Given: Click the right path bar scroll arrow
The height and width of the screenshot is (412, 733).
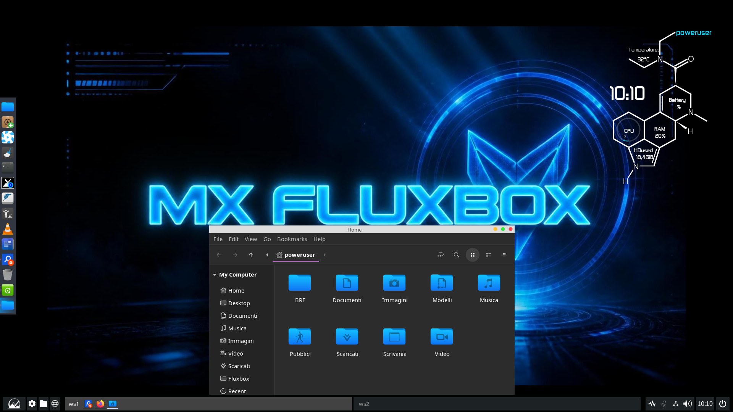Looking at the screenshot, I should click(325, 255).
